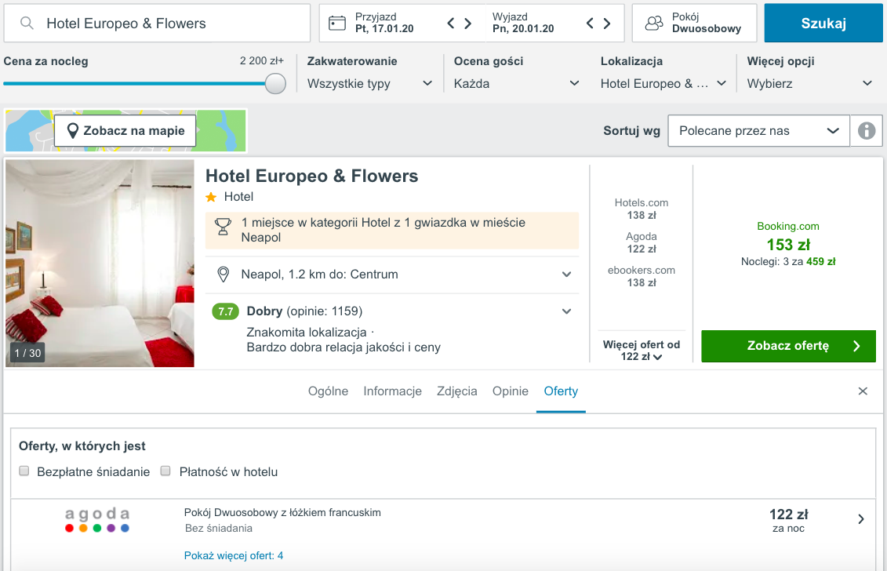This screenshot has height=571, width=887.
Task: Click the sorting info icon
Action: (x=867, y=131)
